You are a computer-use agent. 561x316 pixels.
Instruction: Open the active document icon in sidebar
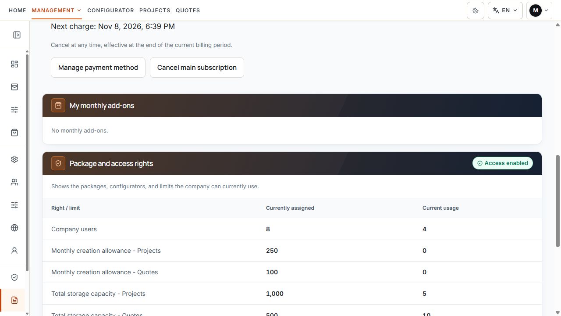point(14,300)
